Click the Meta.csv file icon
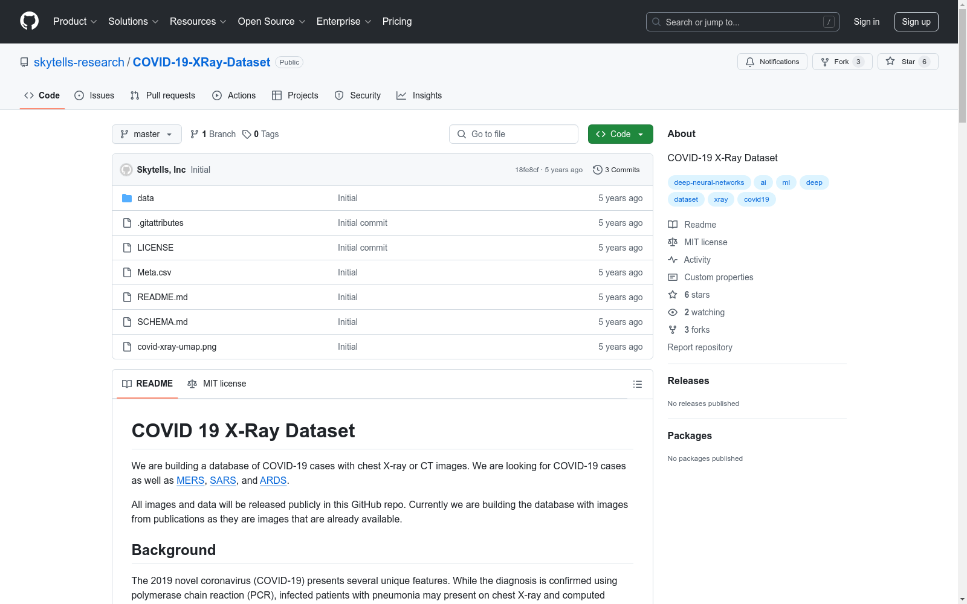 [127, 272]
